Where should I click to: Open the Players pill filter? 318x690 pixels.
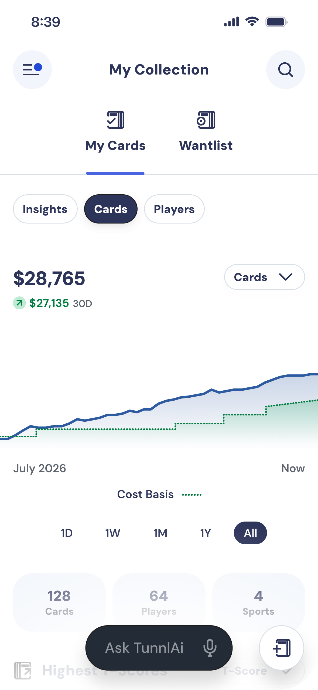(174, 209)
